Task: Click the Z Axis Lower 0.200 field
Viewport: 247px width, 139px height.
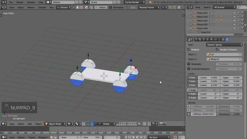Action: [x=209, y=85]
